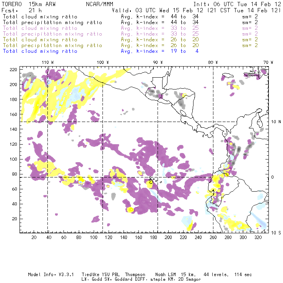Click the blue 'Total cloud mixing ratio' legend line
The image size is (283, 283).
[x=40, y=51]
